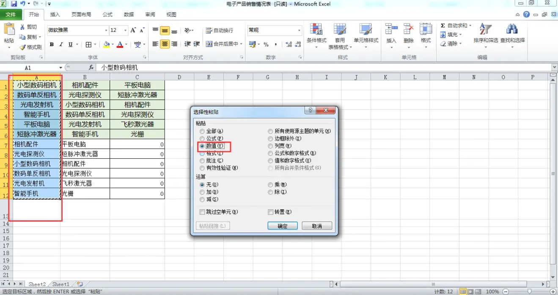Select the 列宽(W) paste option
This screenshot has height=295, width=558.
coord(280,146)
